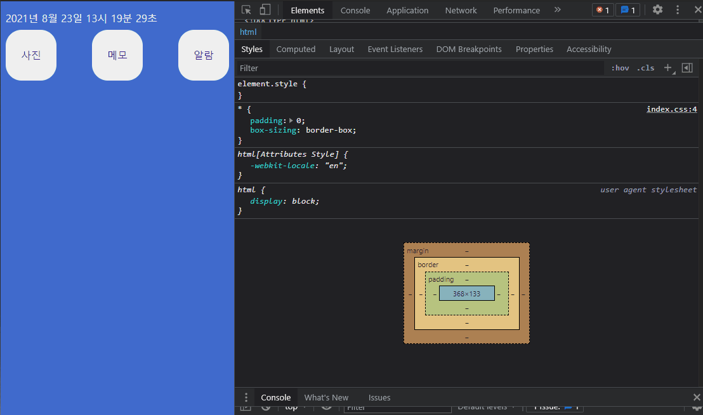
Task: Click the 메모 button on the page
Action: click(117, 55)
